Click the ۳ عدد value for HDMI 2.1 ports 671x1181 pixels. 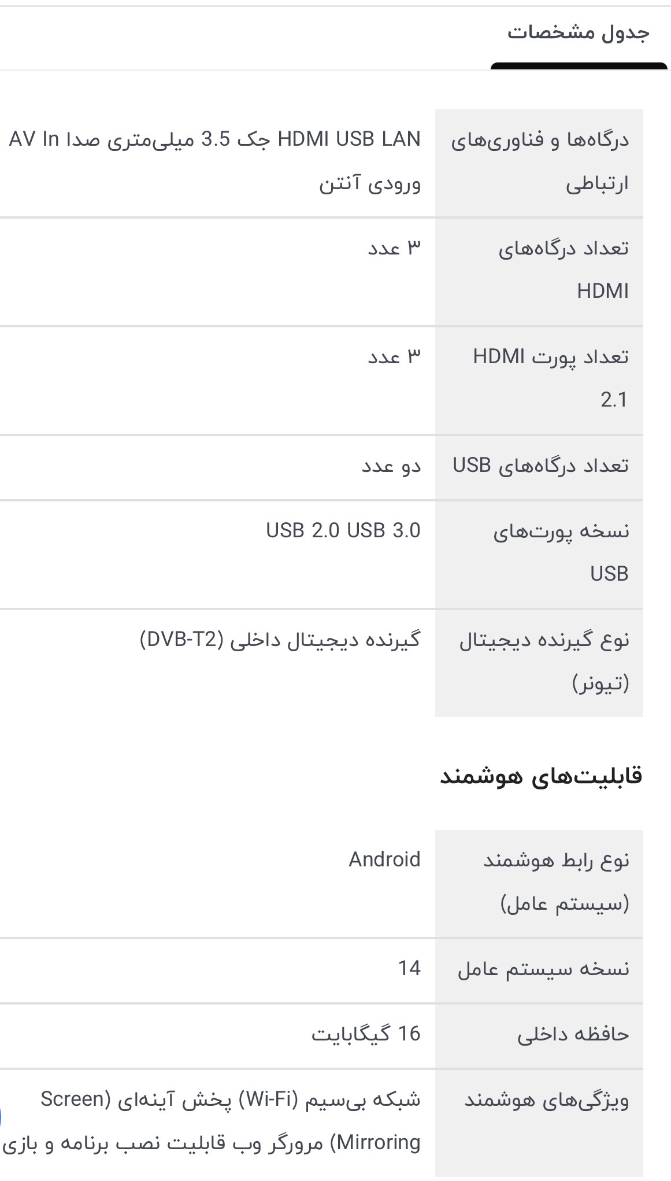pyautogui.click(x=394, y=357)
